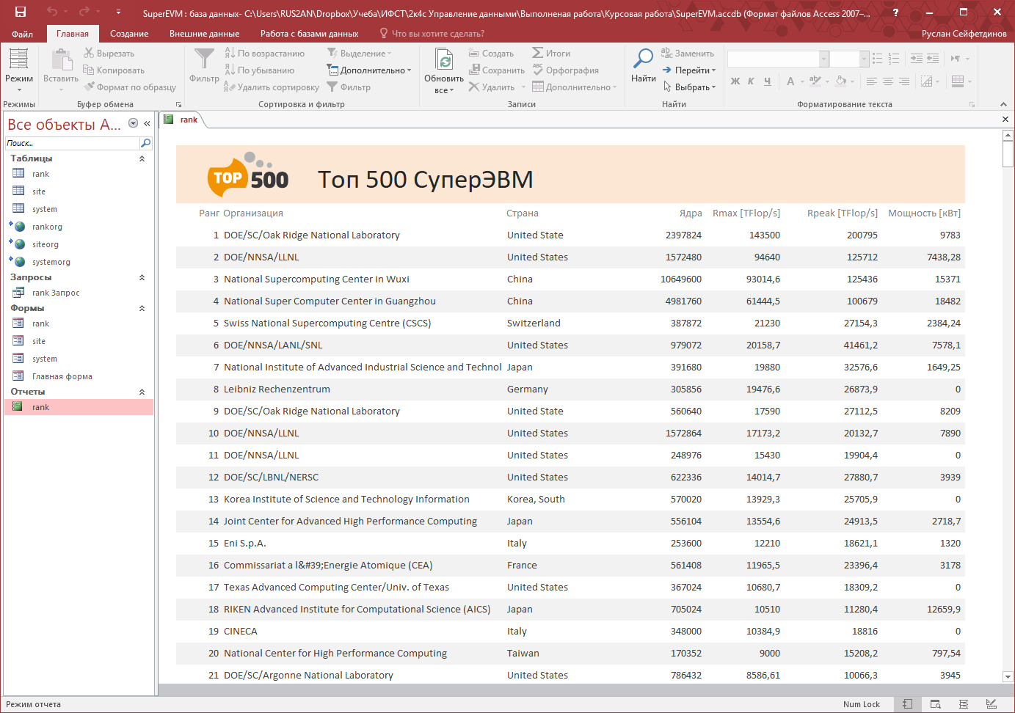This screenshot has height=713, width=1015.
Task: Align text left in formatting group
Action: (872, 81)
